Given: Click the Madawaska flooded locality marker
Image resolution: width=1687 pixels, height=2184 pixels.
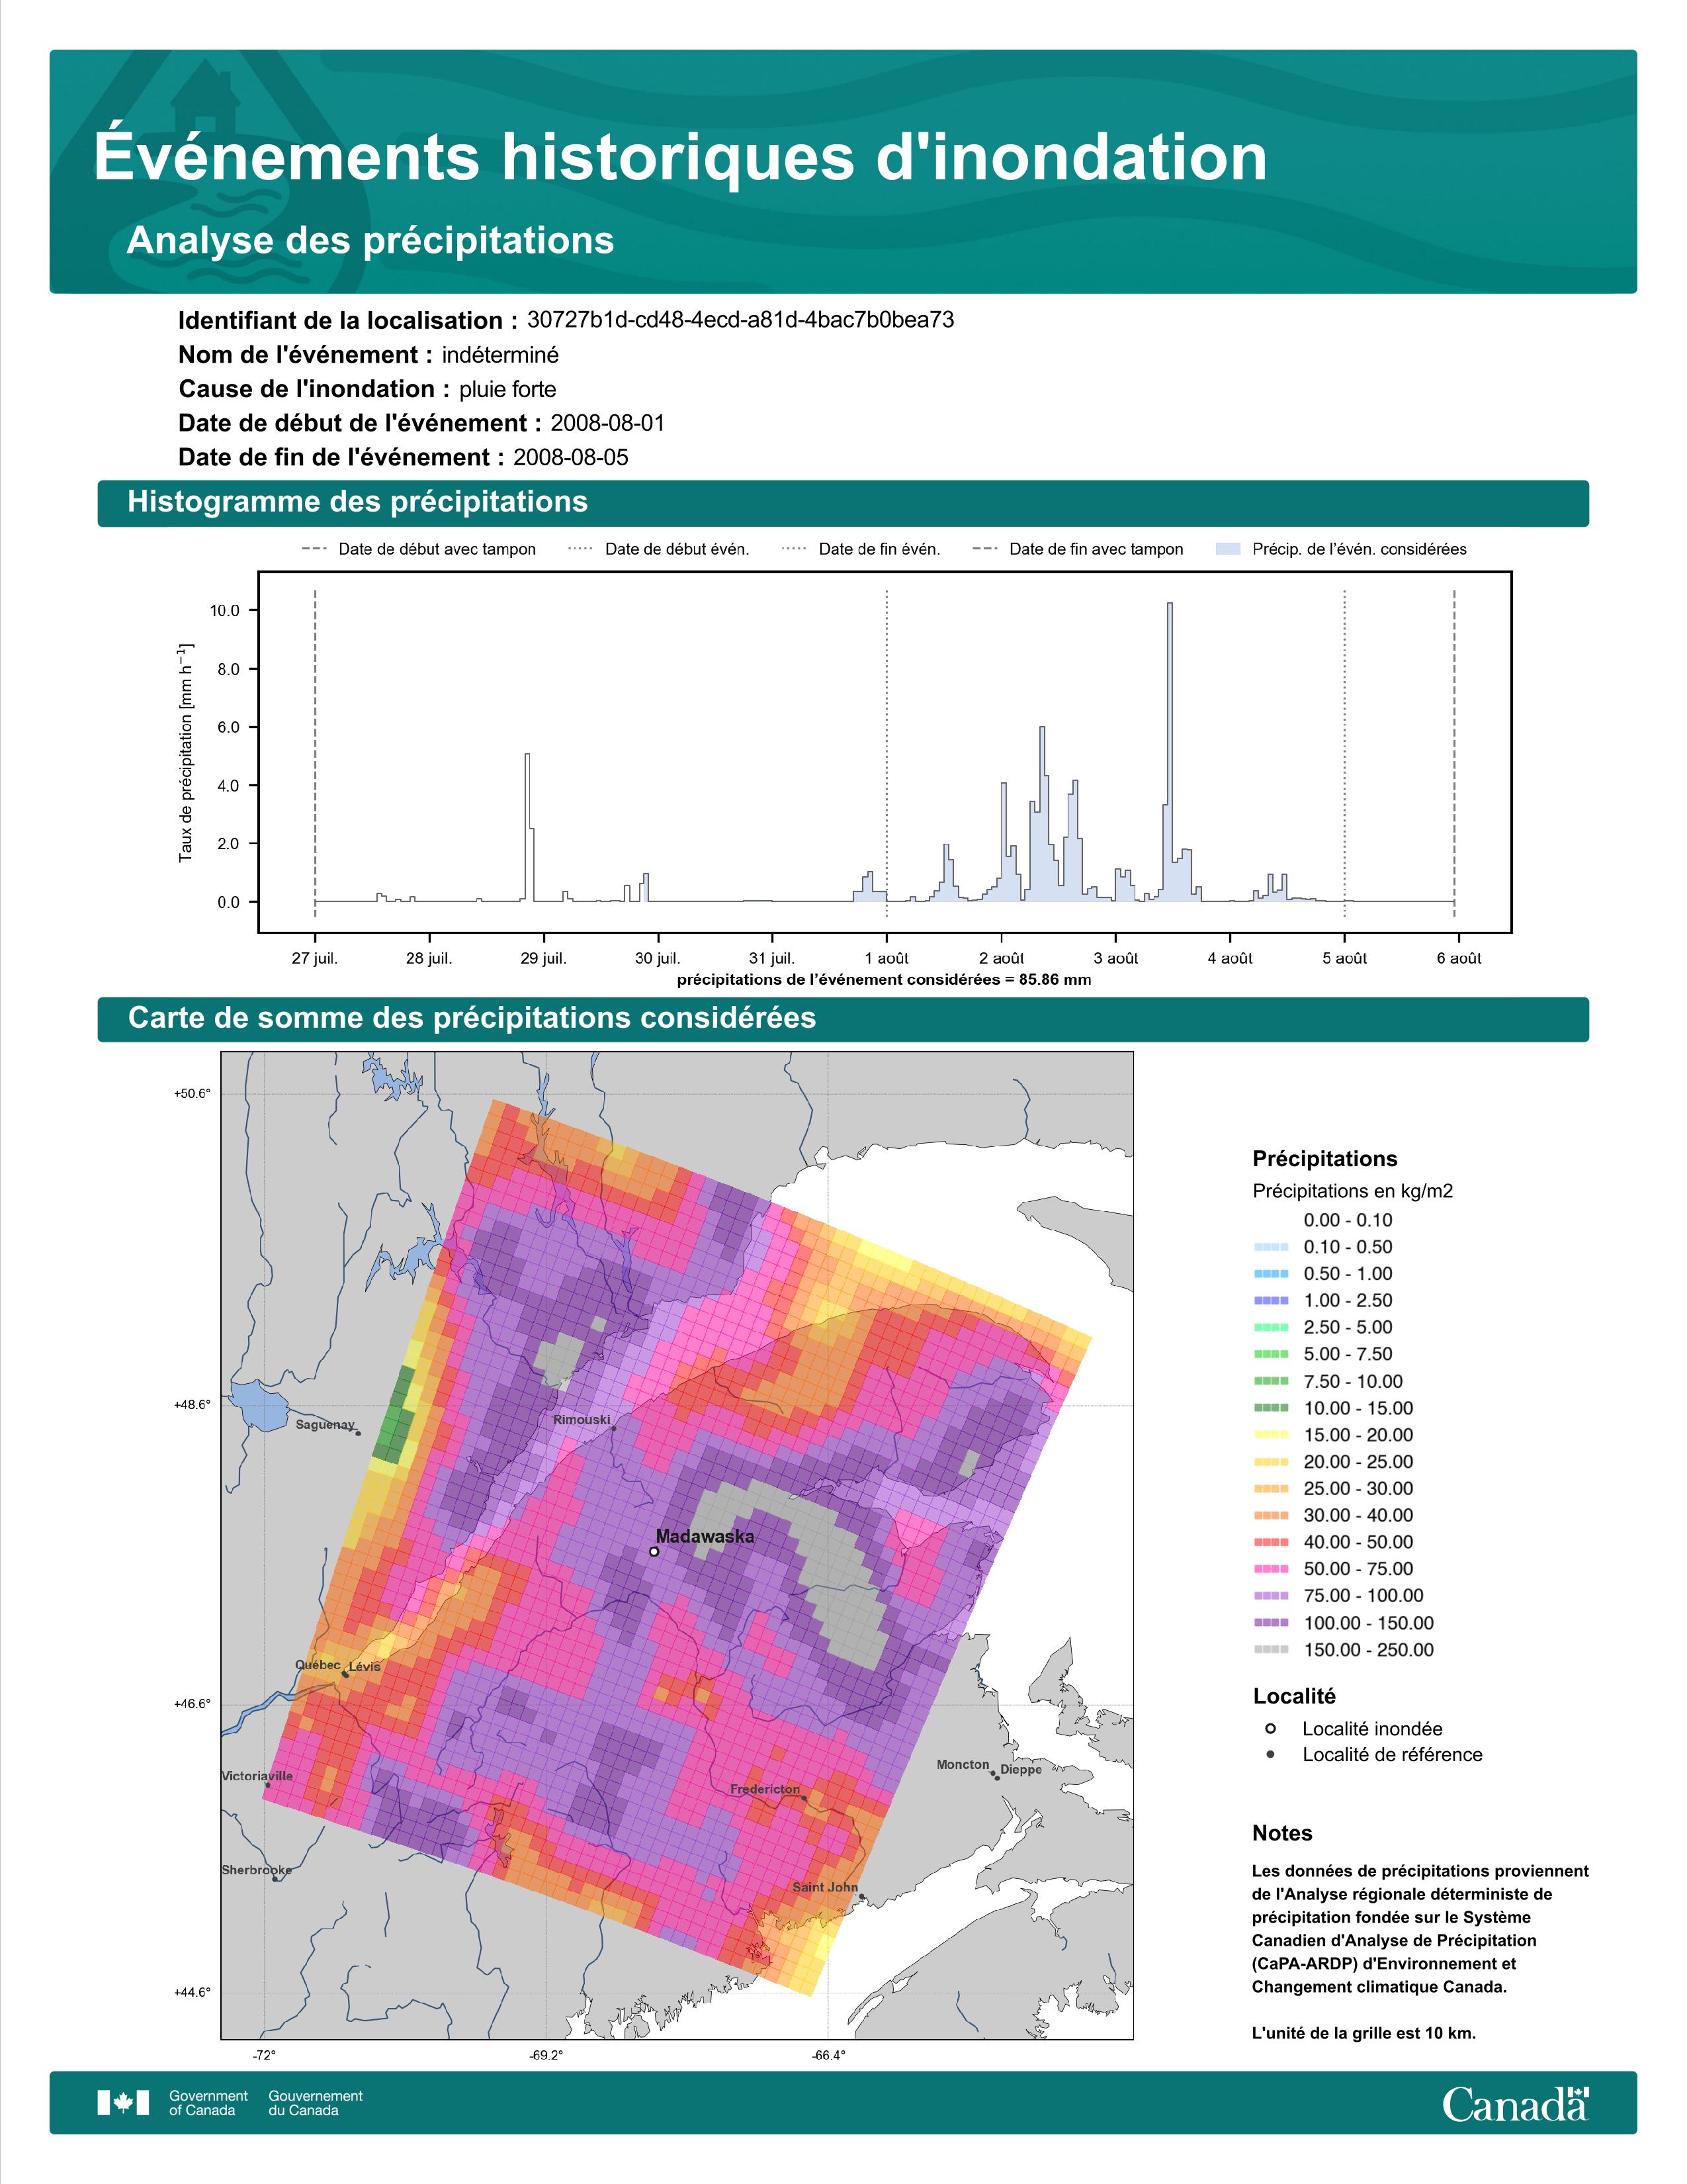Looking at the screenshot, I should tap(654, 1552).
